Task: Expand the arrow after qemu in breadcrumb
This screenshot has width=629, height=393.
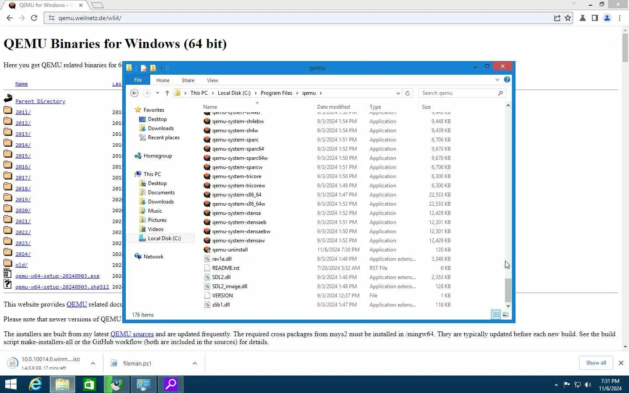Action: click(x=321, y=93)
